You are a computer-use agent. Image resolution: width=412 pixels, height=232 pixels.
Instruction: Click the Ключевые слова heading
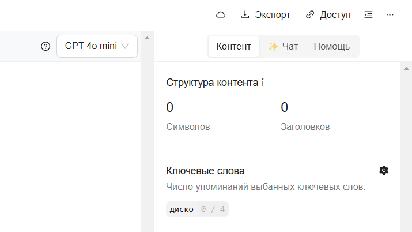click(205, 171)
